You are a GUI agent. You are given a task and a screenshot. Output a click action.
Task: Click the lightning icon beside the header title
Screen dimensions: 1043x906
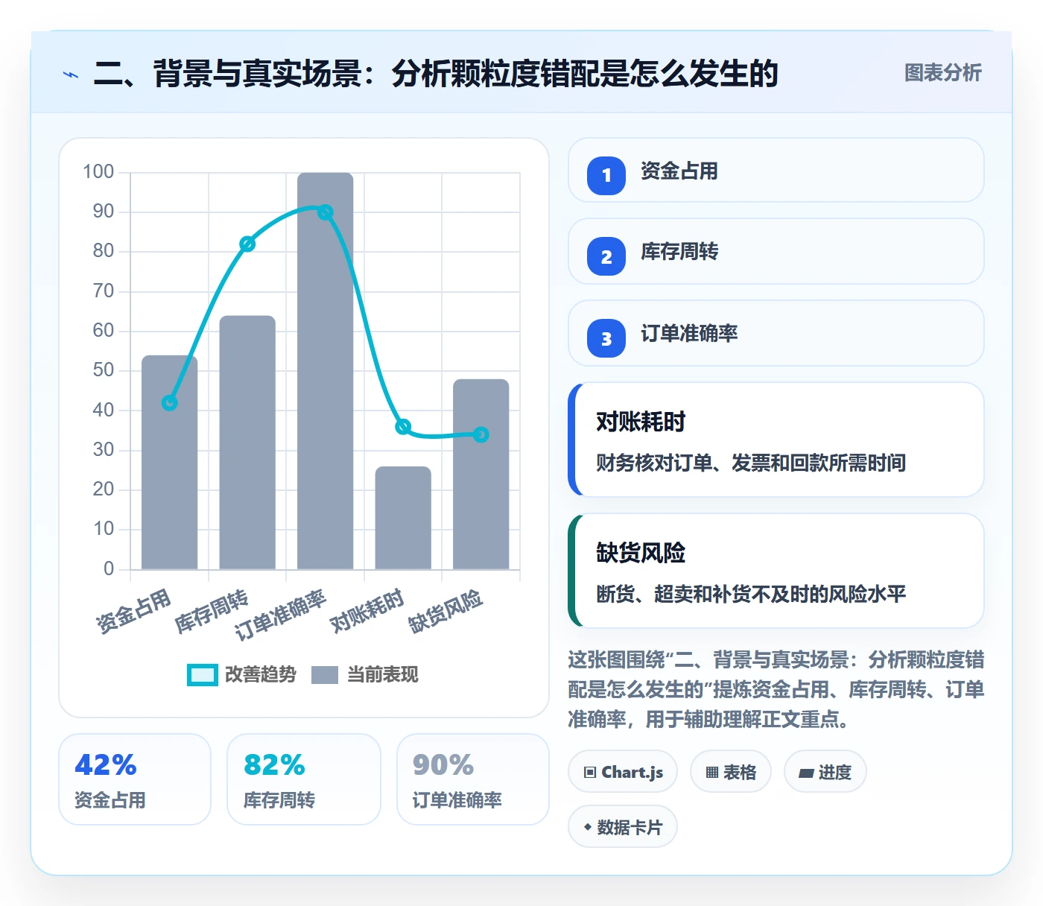click(x=71, y=75)
